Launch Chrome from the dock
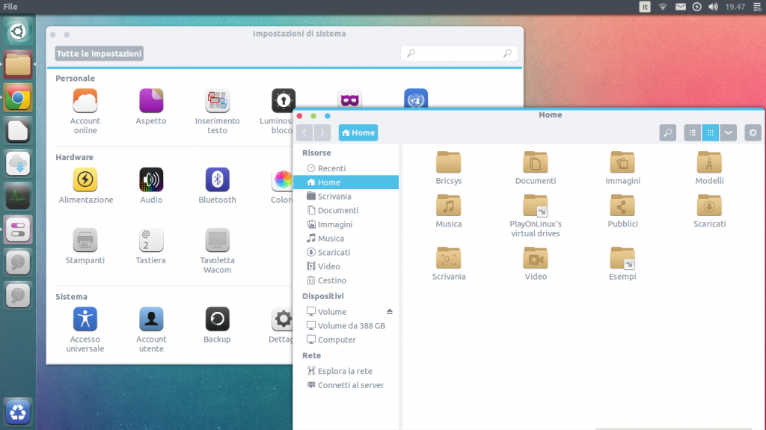The image size is (766, 430). click(x=18, y=97)
